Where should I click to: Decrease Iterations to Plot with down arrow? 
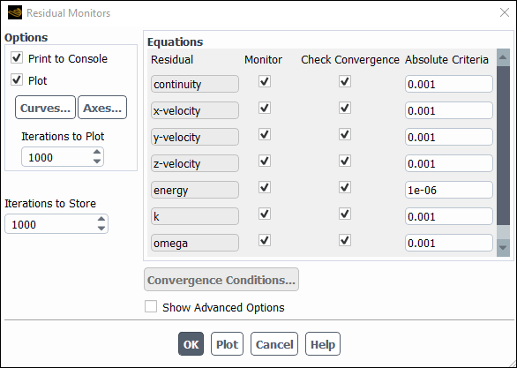(97, 161)
